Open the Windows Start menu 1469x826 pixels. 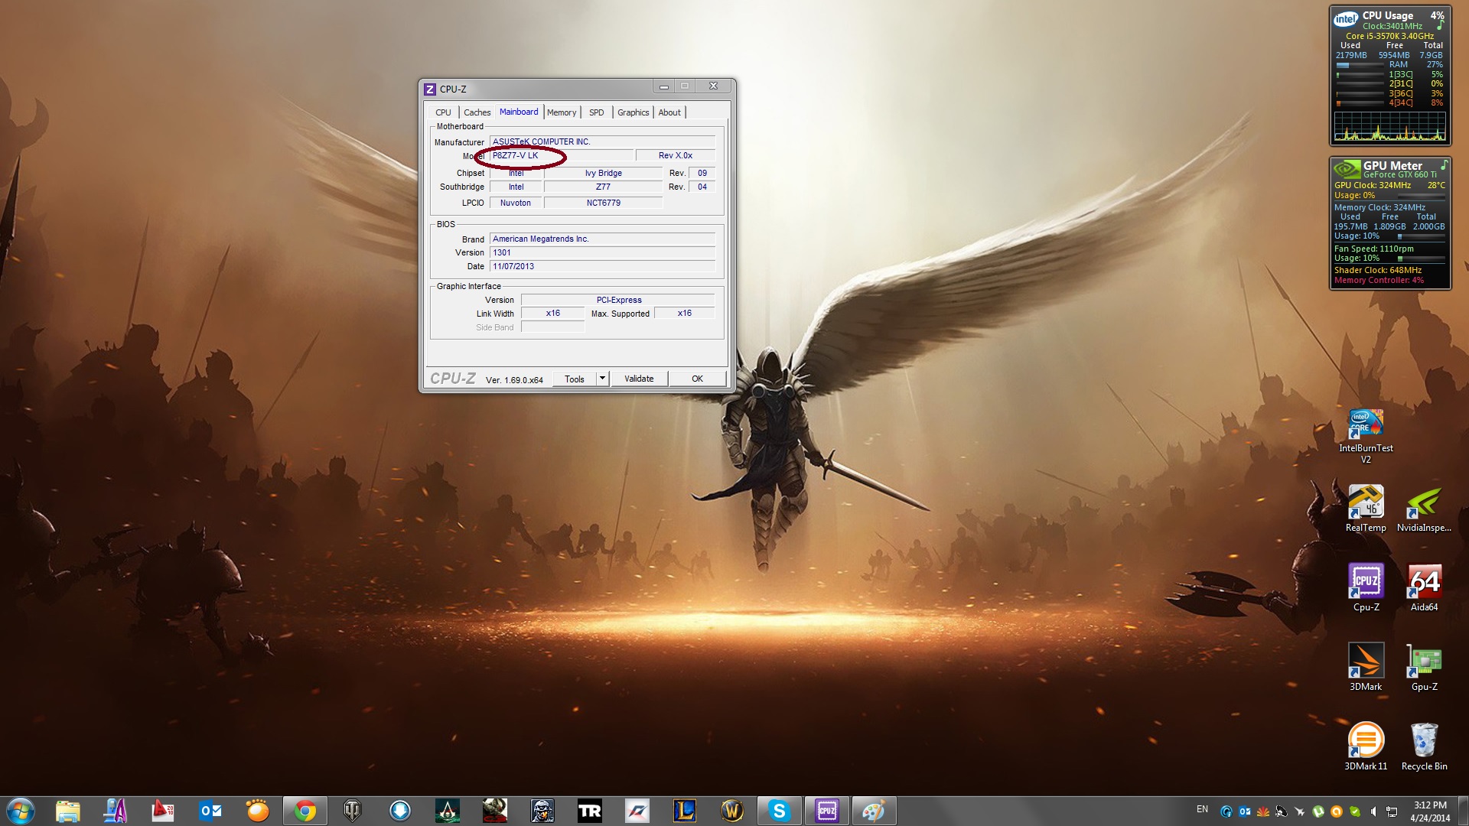point(21,811)
